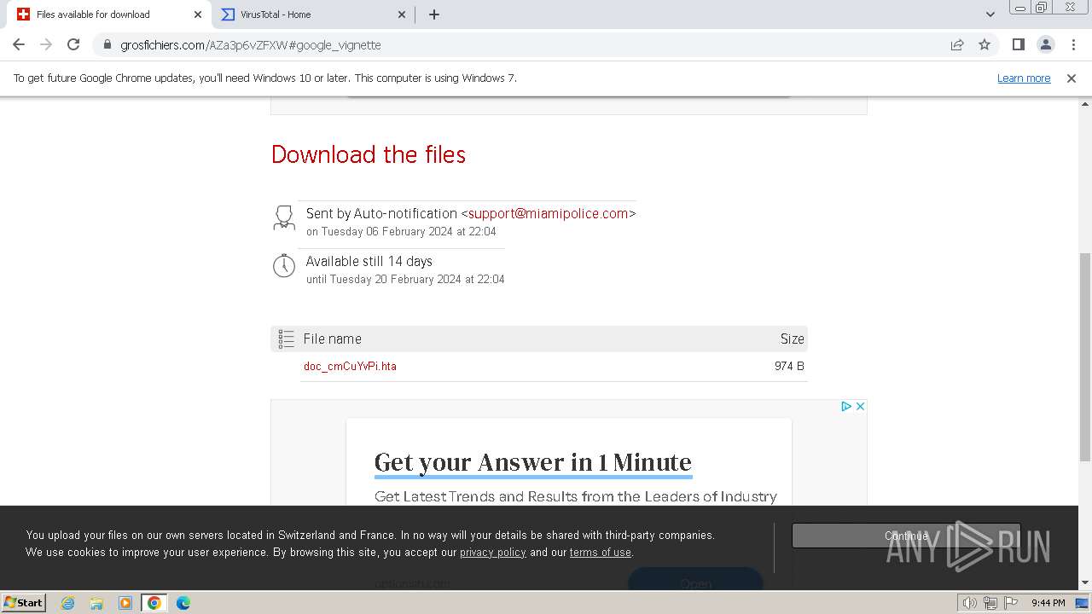Show desktop button at taskbar end
This screenshot has width=1092, height=614.
point(1083,603)
